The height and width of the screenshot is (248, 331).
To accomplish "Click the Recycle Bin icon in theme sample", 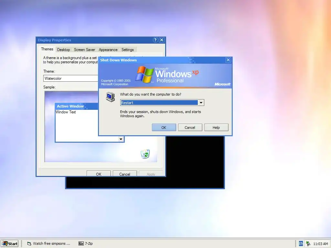I will click(145, 154).
